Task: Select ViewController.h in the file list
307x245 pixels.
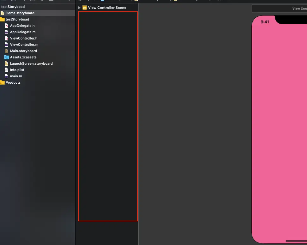Action: tap(24, 38)
